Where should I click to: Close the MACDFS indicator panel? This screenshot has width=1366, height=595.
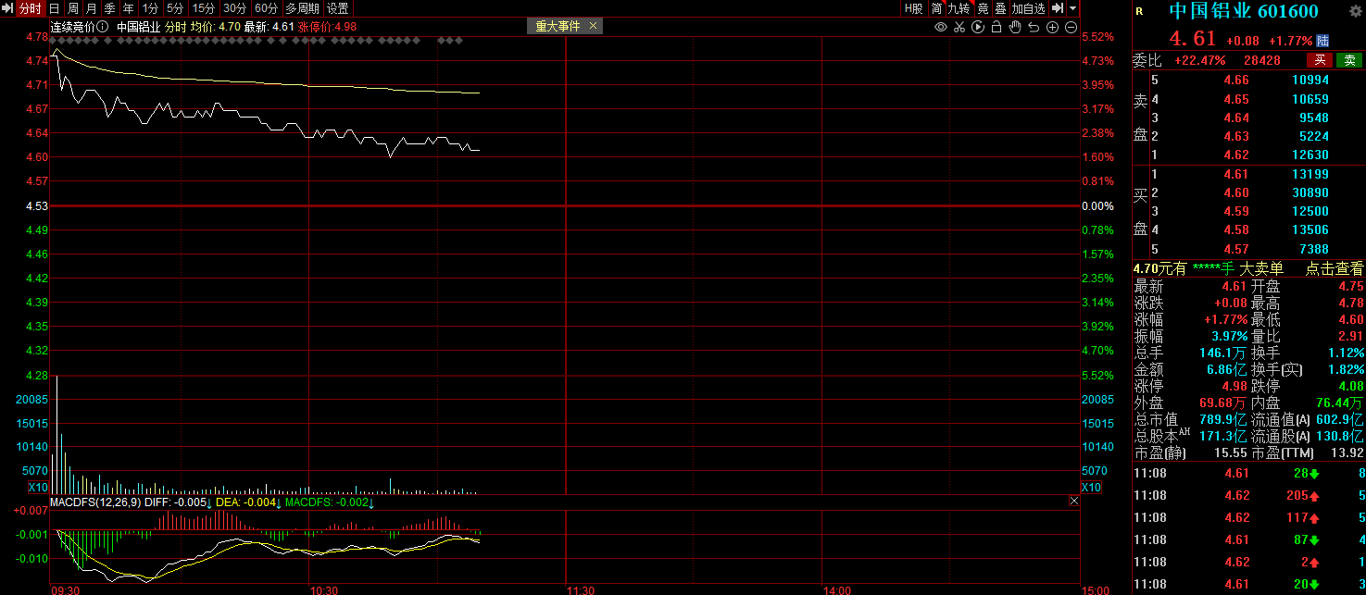(1073, 502)
